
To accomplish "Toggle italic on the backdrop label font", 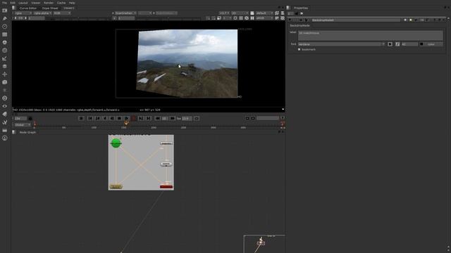I will click(397, 44).
